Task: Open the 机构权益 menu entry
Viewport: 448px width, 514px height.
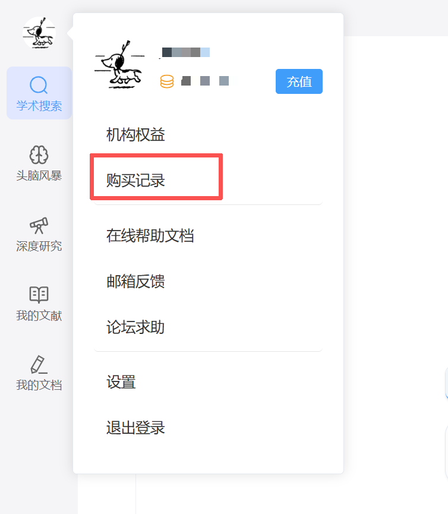Action: 135,135
